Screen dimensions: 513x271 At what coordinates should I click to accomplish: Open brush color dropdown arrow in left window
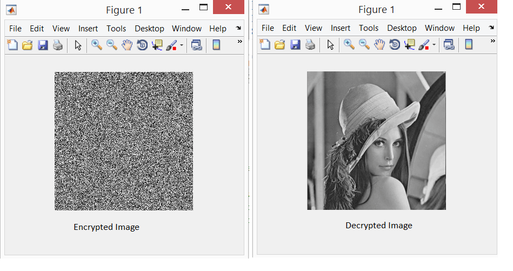pos(181,45)
